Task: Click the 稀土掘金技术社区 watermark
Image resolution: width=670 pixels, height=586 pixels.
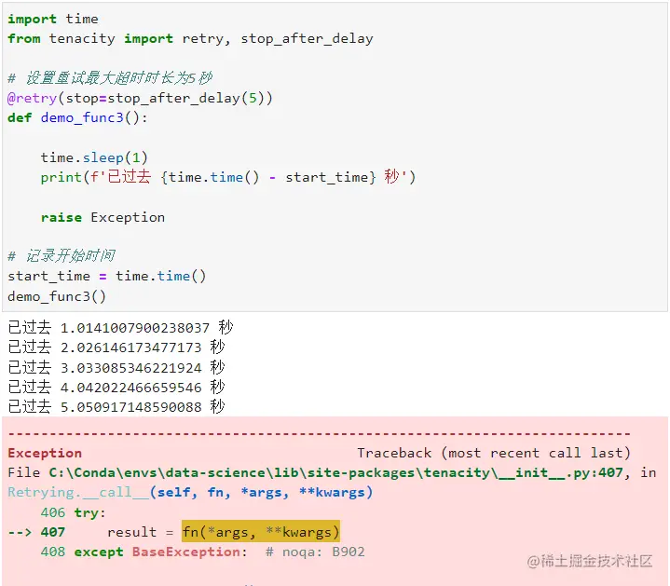Action: (589, 561)
